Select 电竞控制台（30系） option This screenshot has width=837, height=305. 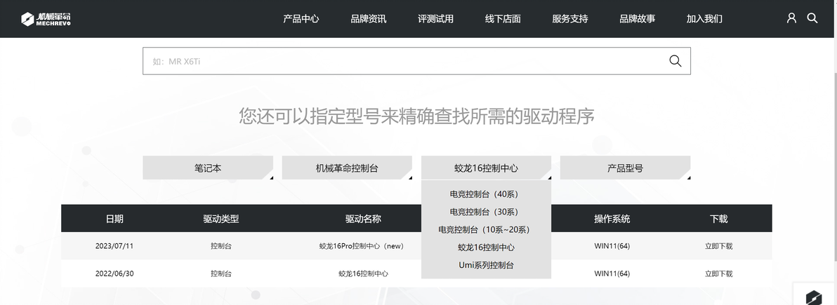487,212
